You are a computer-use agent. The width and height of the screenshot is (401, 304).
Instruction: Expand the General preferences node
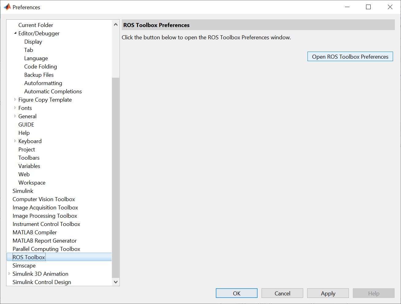[x=15, y=116]
